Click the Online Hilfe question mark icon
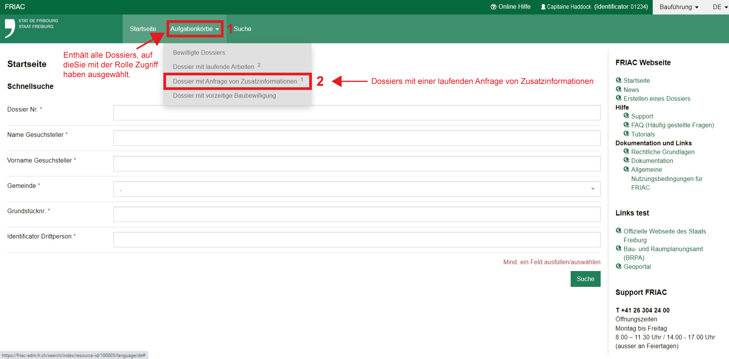Screen dimensions: 729x359 [x=493, y=7]
